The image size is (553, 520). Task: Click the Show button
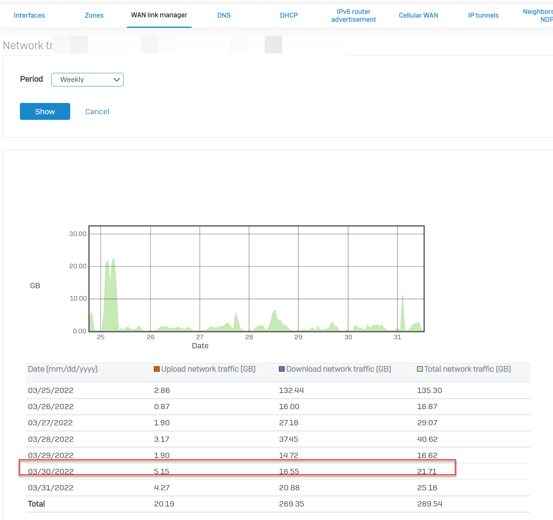[x=45, y=112]
